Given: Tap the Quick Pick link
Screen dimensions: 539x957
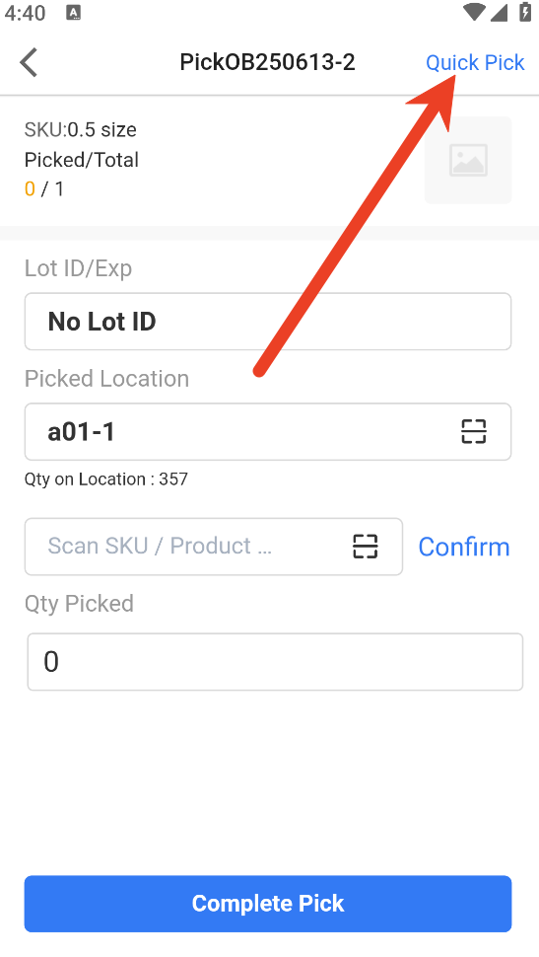Looking at the screenshot, I should point(474,62).
